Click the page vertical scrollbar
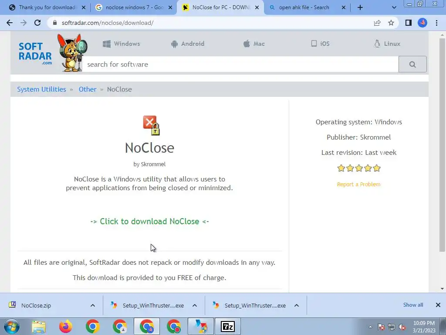This screenshot has width=446, height=335. (442, 145)
